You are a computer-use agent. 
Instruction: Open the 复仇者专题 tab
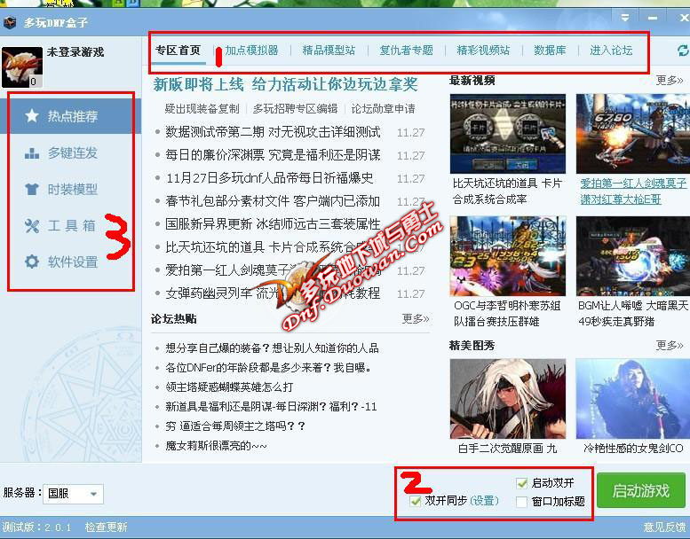click(406, 51)
